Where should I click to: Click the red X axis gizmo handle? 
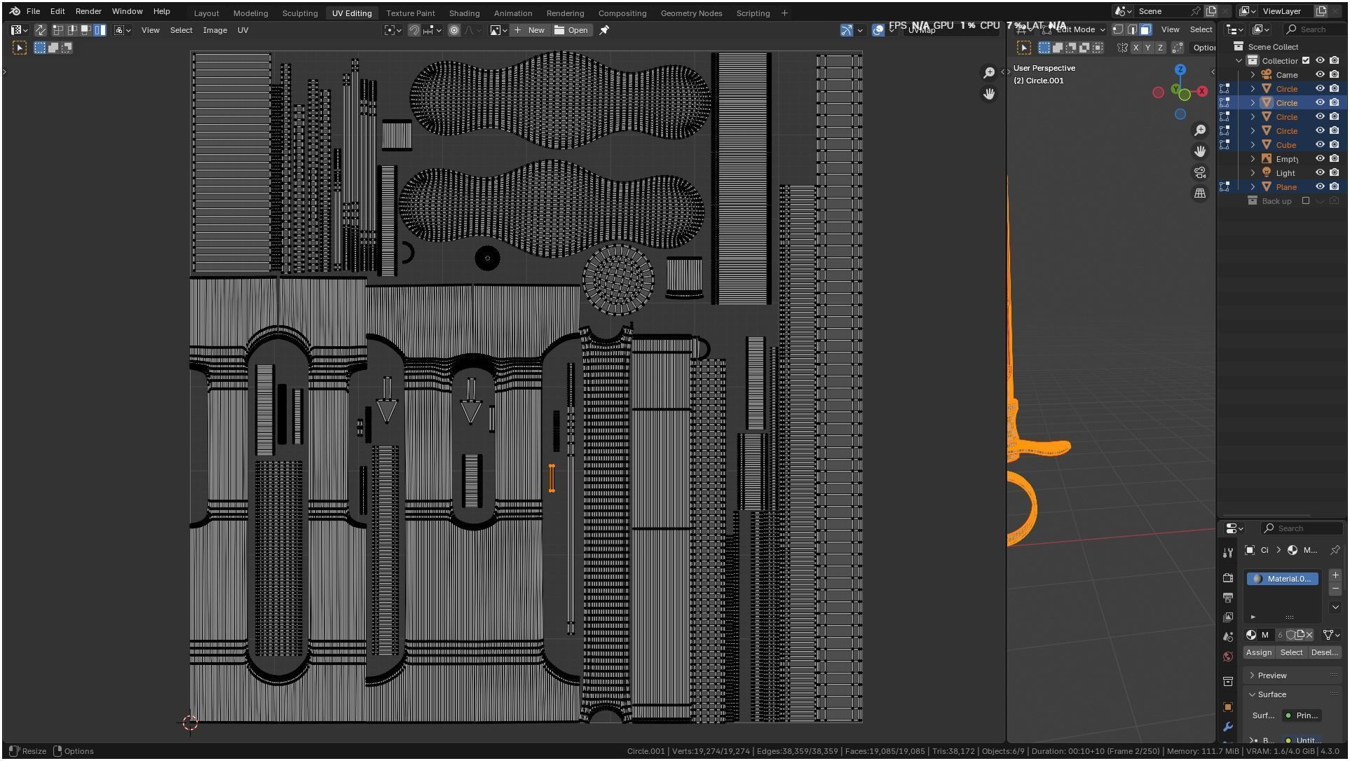(1202, 91)
